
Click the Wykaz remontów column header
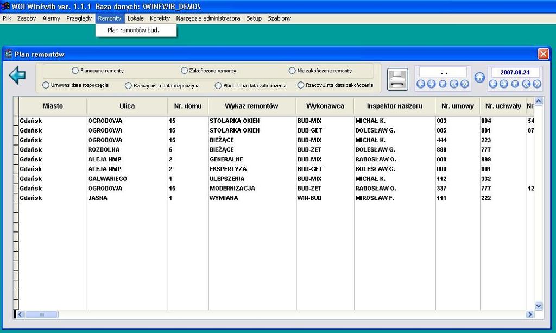(x=252, y=106)
